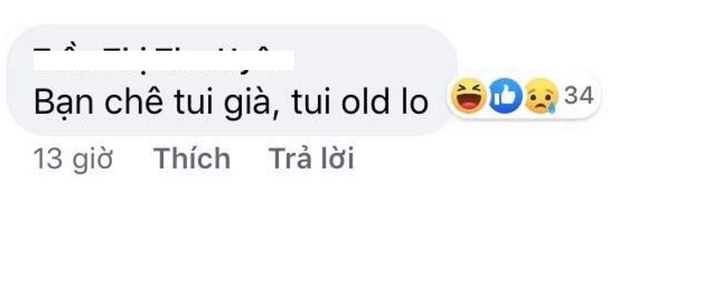Open the "13 giờ" timestamp link
The height and width of the screenshot is (298, 714).
pyautogui.click(x=73, y=159)
